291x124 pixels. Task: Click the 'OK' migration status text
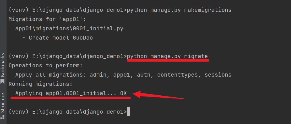(x=123, y=93)
